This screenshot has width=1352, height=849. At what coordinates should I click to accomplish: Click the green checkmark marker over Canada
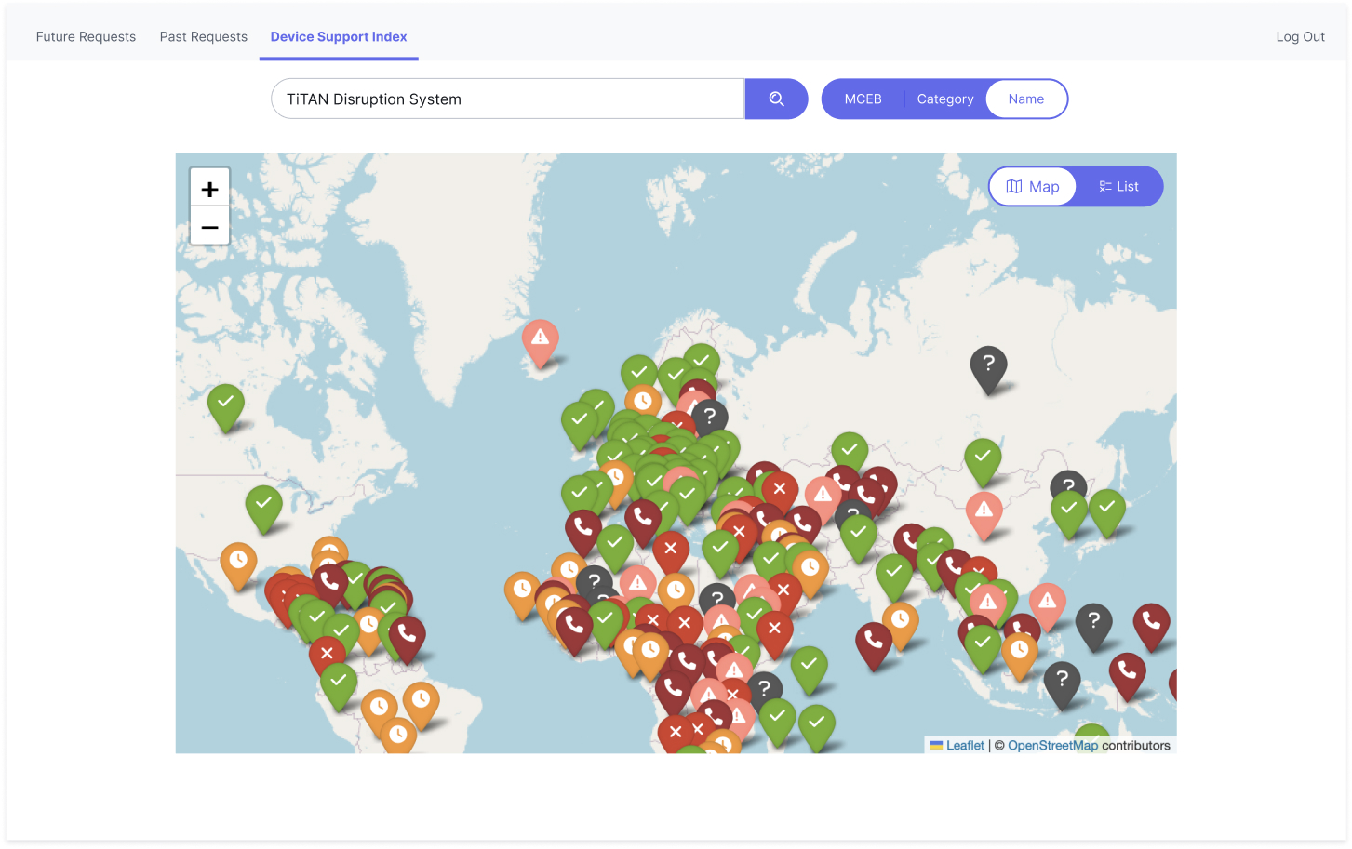pos(263,505)
